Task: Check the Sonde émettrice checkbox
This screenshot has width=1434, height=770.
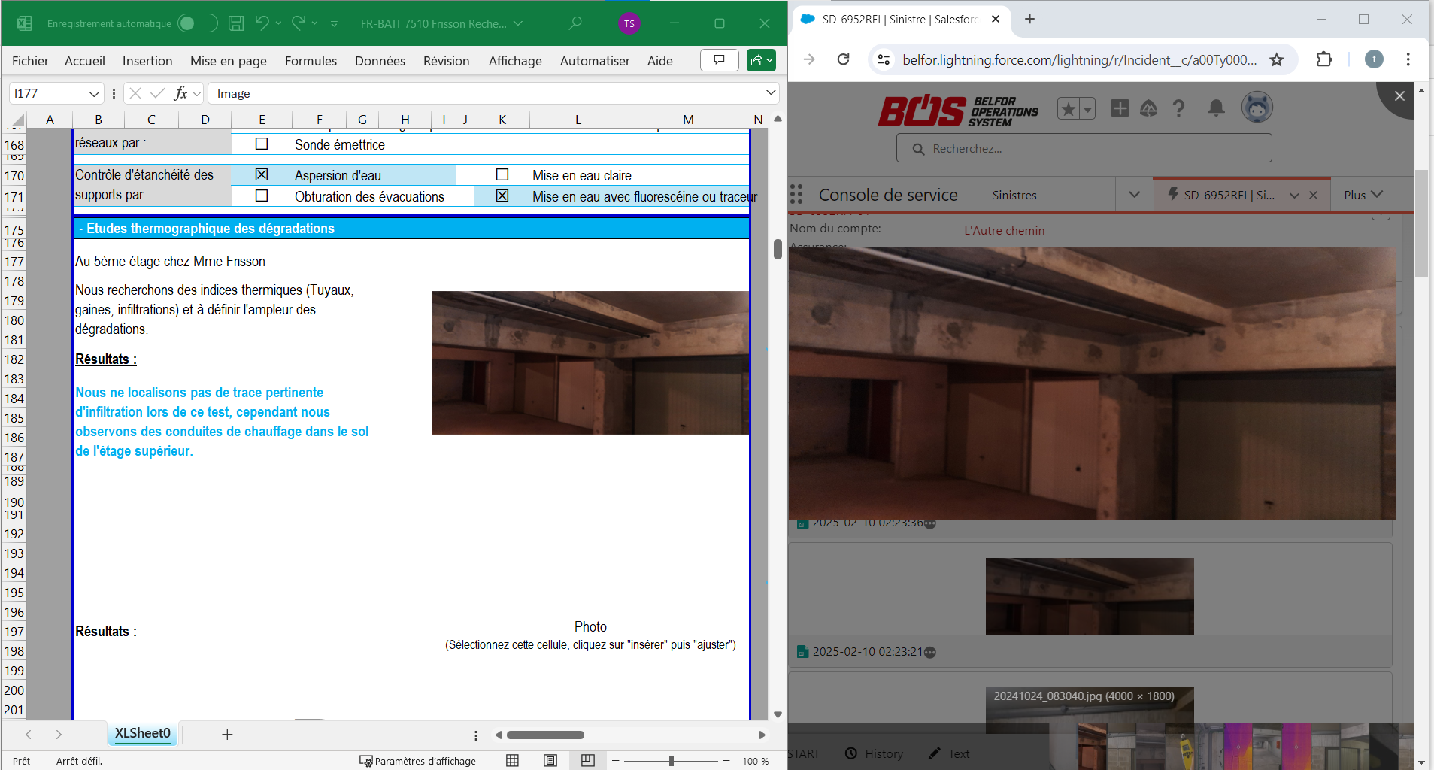Action: coord(262,144)
